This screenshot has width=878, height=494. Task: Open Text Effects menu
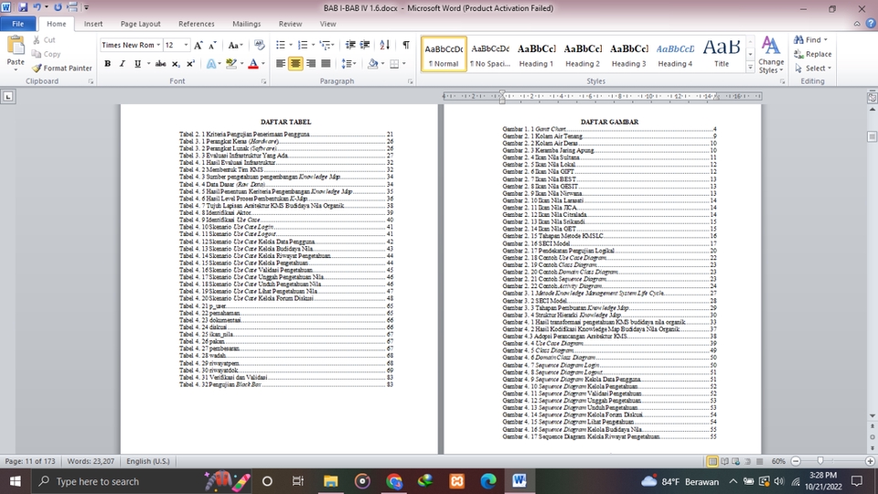coord(213,64)
